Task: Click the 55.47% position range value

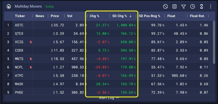Action: (x=158, y=67)
